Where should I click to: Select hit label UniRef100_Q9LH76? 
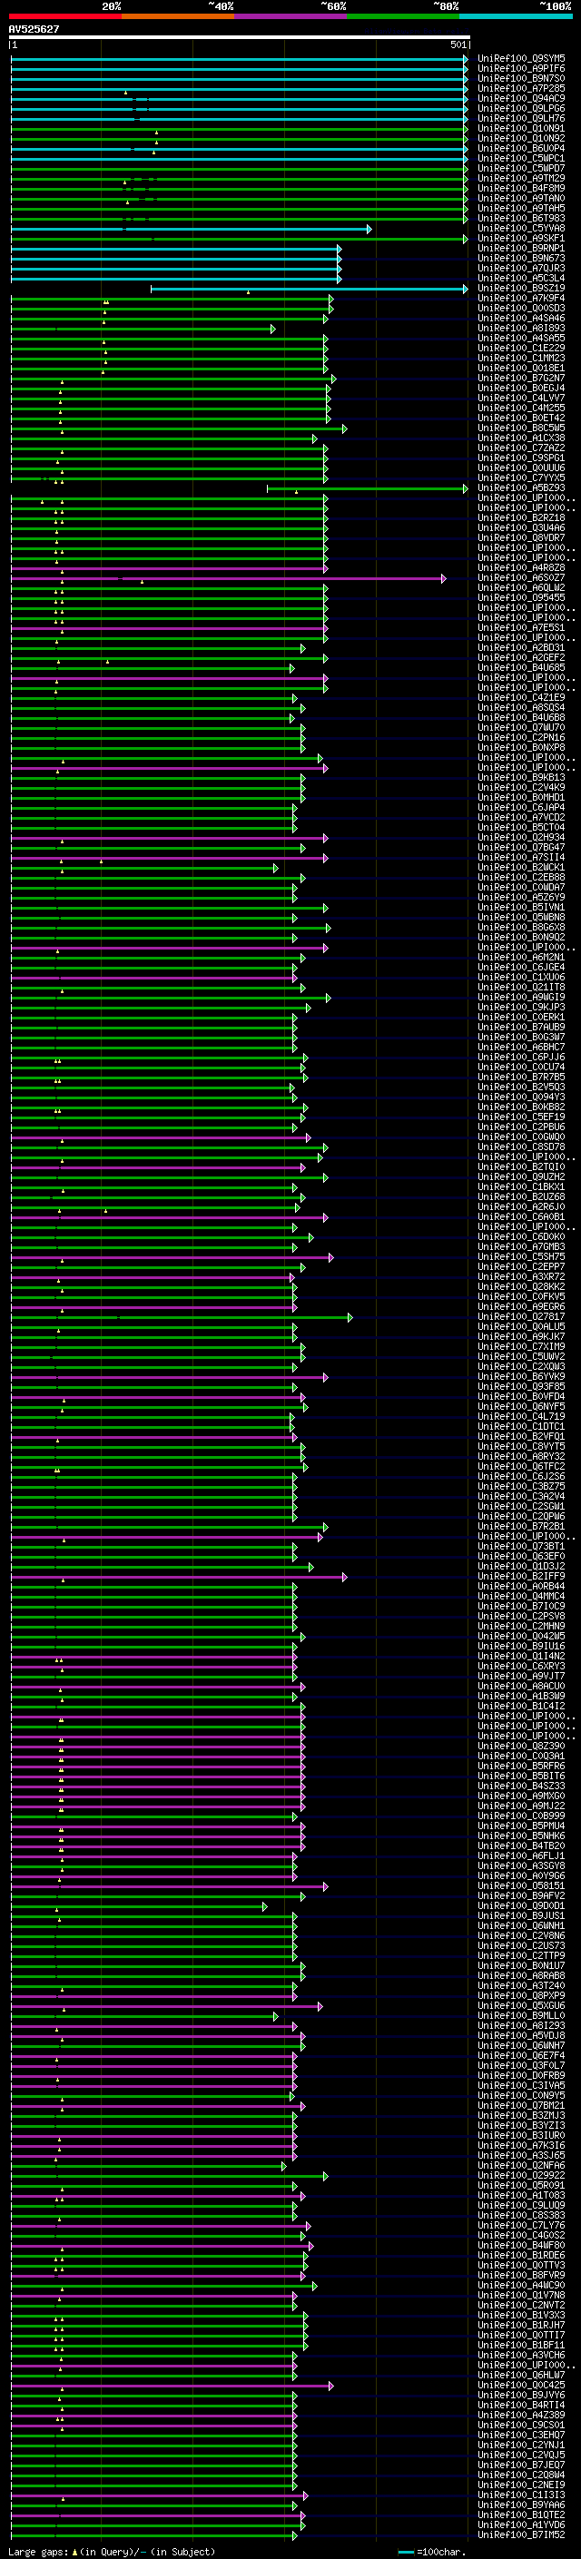(x=521, y=118)
